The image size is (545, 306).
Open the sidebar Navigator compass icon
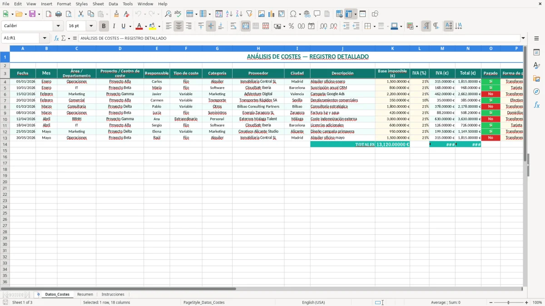[x=536, y=92]
